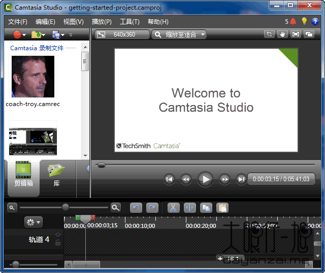The width and height of the screenshot is (325, 273).
Task: Click the red selection end marker
Action: (93, 218)
